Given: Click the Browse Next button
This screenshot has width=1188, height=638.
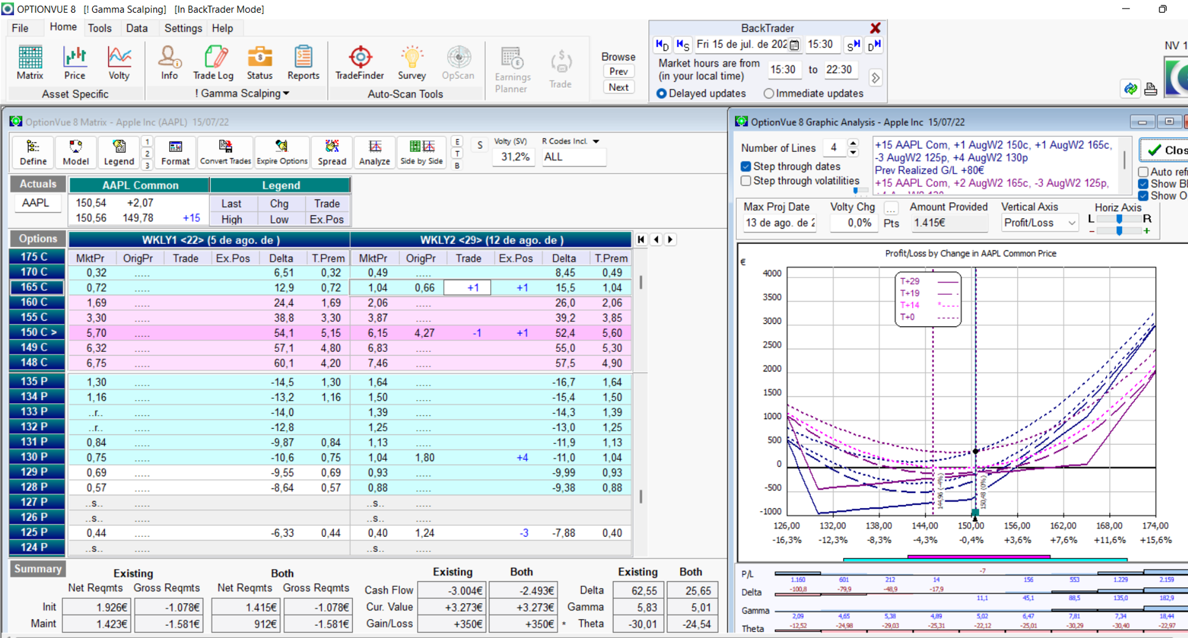Looking at the screenshot, I should (x=618, y=87).
